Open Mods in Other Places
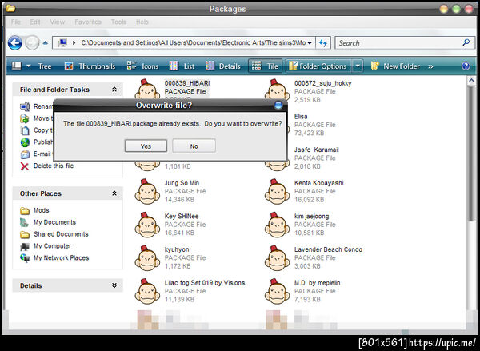The width and height of the screenshot is (480, 351). coord(42,210)
